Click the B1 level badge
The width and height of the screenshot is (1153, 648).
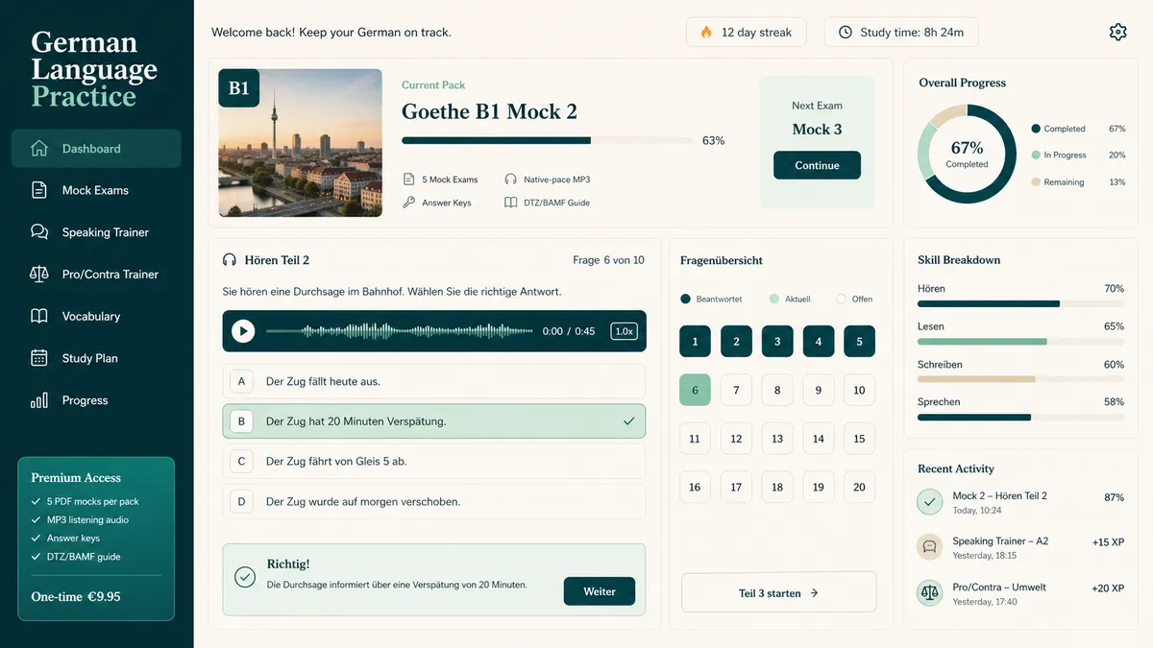pyautogui.click(x=239, y=88)
